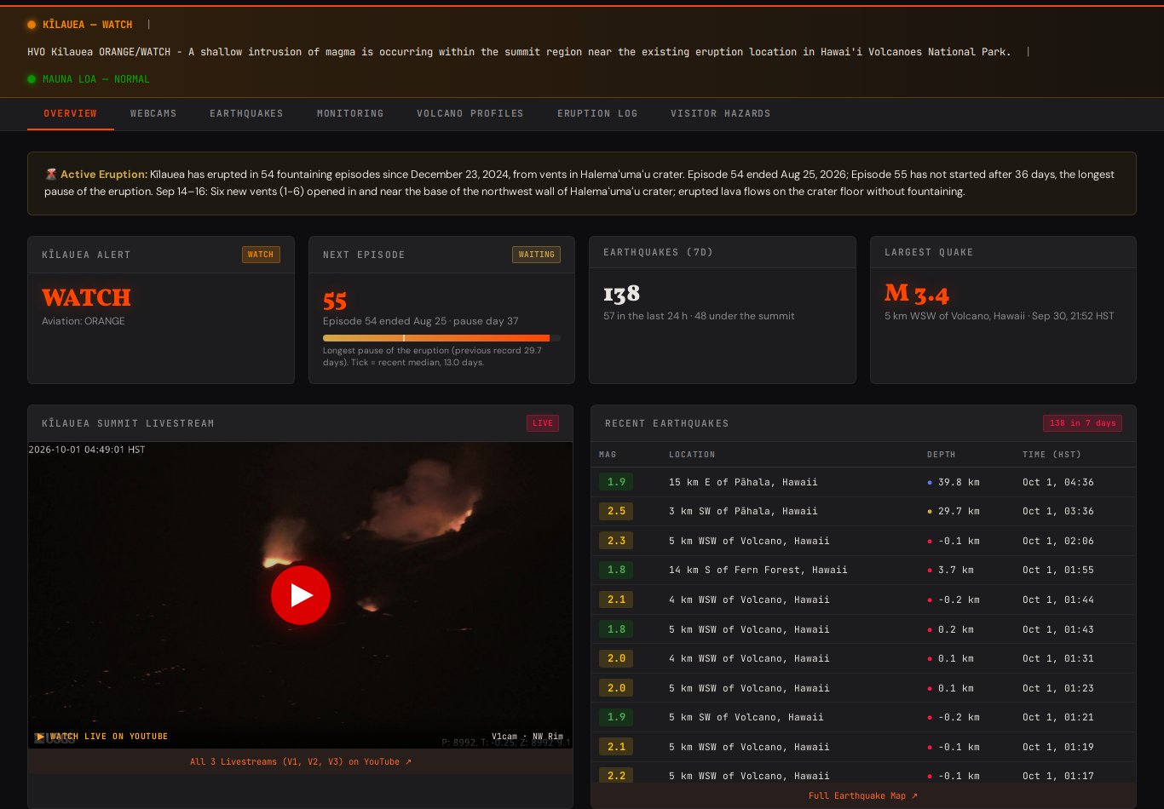1164x809 pixels.
Task: Open the Overview tab
Action: 71,113
